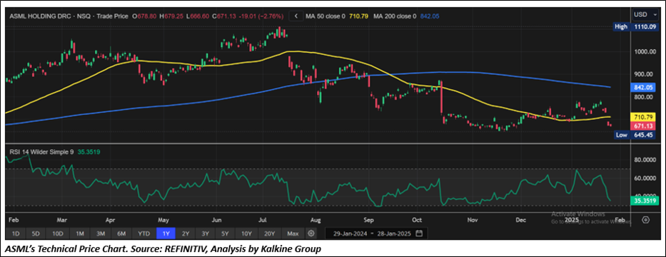Screen dimensions: 666x257
Task: Open range settings gear next to Max
Action: point(311,233)
